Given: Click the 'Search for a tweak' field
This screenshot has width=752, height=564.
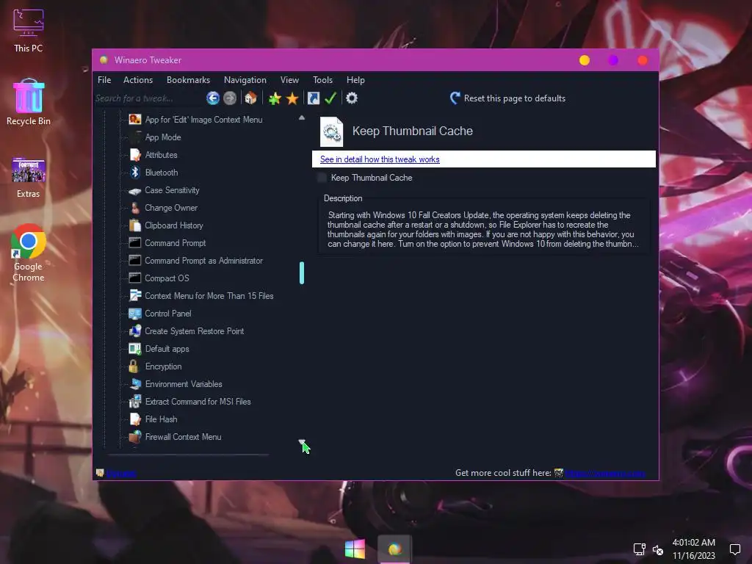Looking at the screenshot, I should 148,98.
